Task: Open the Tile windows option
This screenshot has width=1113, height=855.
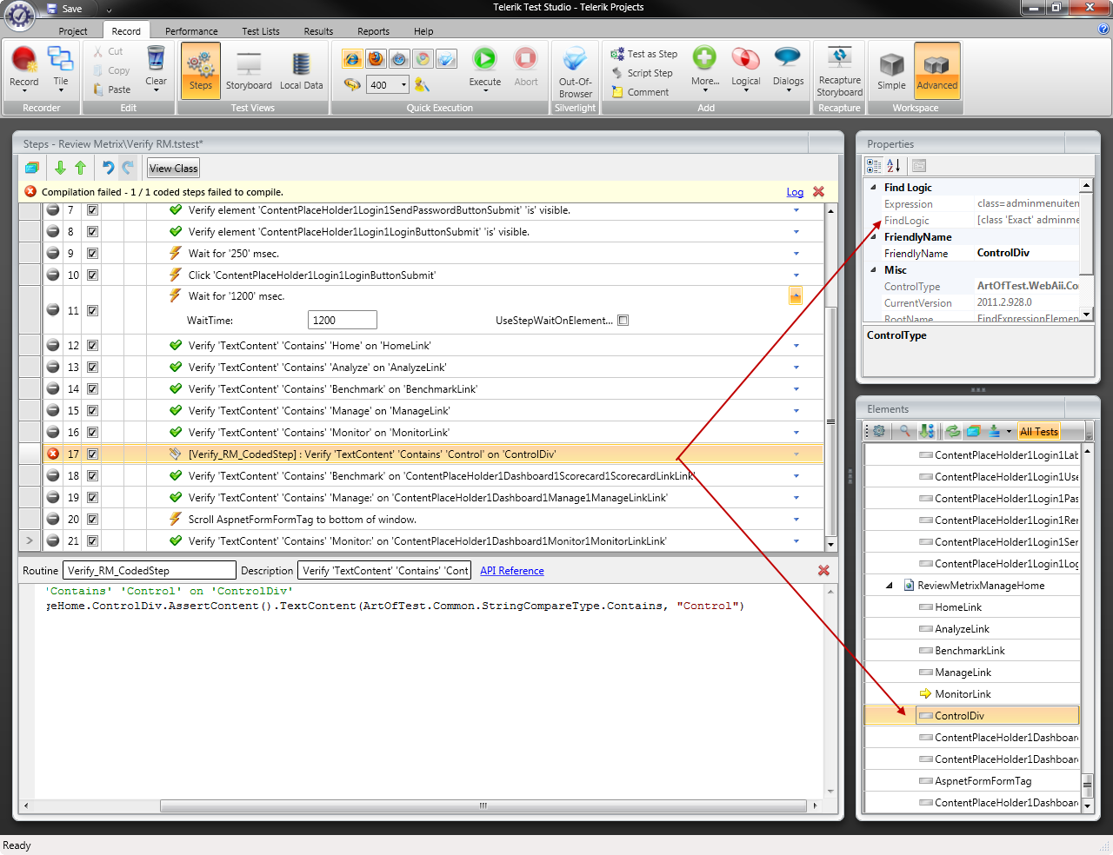Action: pos(60,70)
